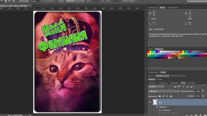
Task: Switch to the История tab
Action: (191, 83)
